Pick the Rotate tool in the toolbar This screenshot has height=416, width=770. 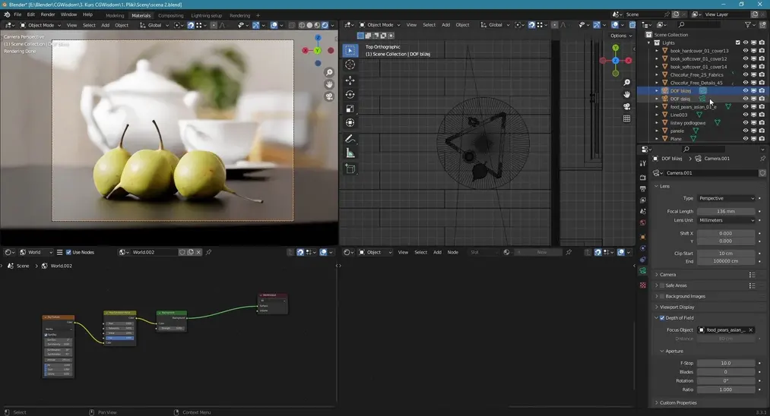tap(350, 95)
